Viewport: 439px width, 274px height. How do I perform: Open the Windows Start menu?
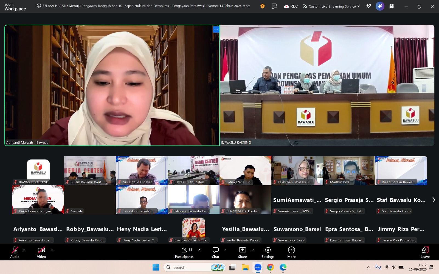[x=156, y=267]
